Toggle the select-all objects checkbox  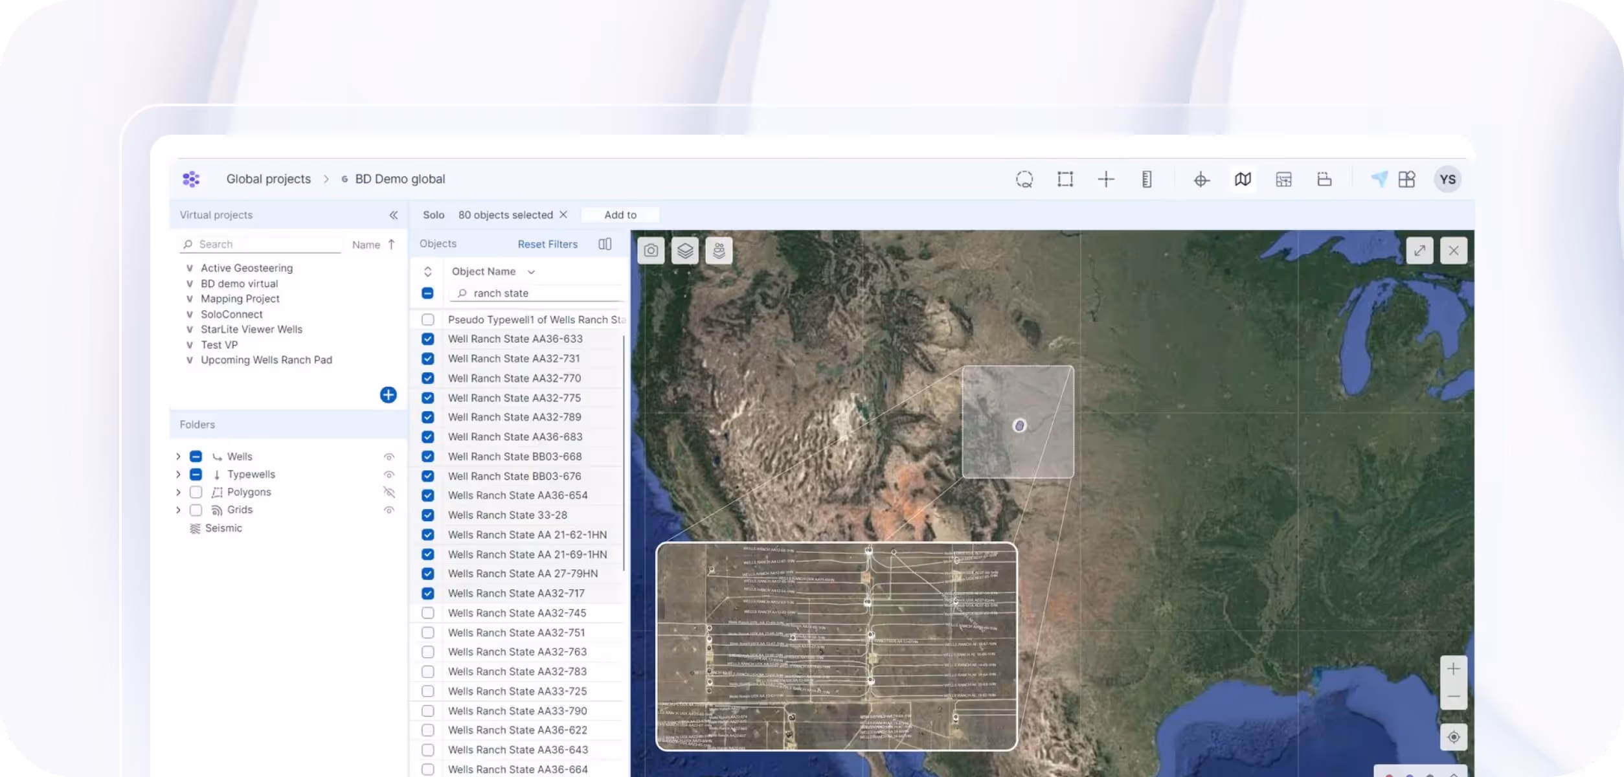[x=428, y=293]
